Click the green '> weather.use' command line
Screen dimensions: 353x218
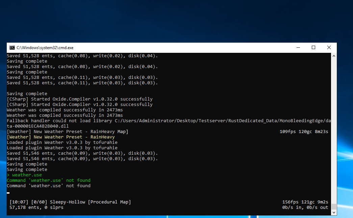coord(24,175)
